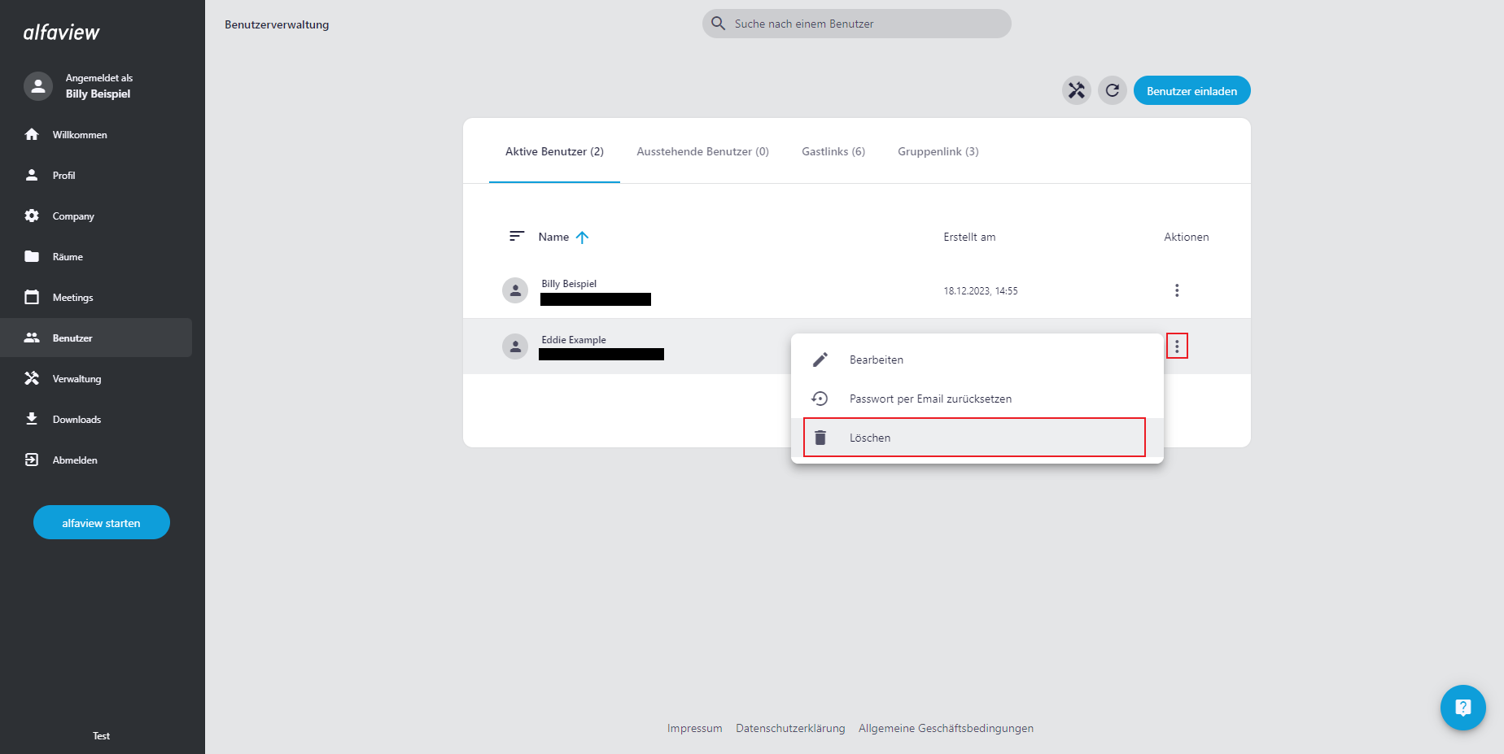Click Eddie Example's avatar icon

[x=515, y=346]
